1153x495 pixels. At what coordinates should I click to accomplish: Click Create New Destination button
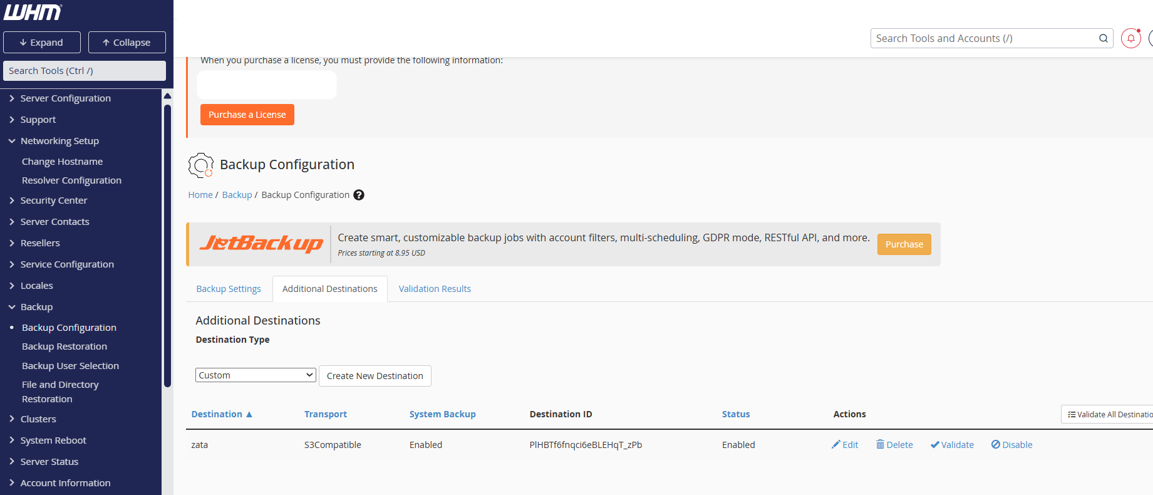pos(375,376)
